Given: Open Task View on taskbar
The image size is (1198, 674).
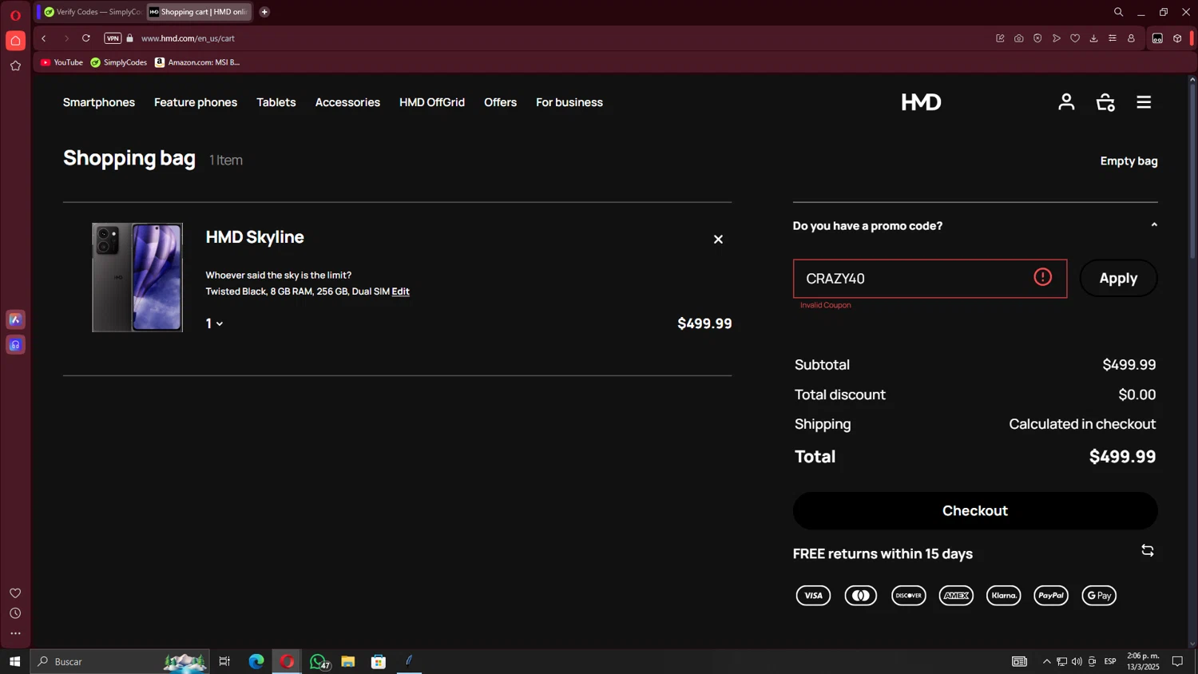Looking at the screenshot, I should pyautogui.click(x=224, y=661).
